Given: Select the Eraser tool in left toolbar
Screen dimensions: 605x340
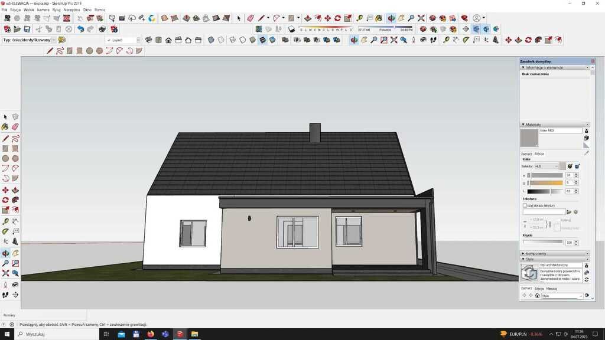Looking at the screenshot, I should 15,127.
